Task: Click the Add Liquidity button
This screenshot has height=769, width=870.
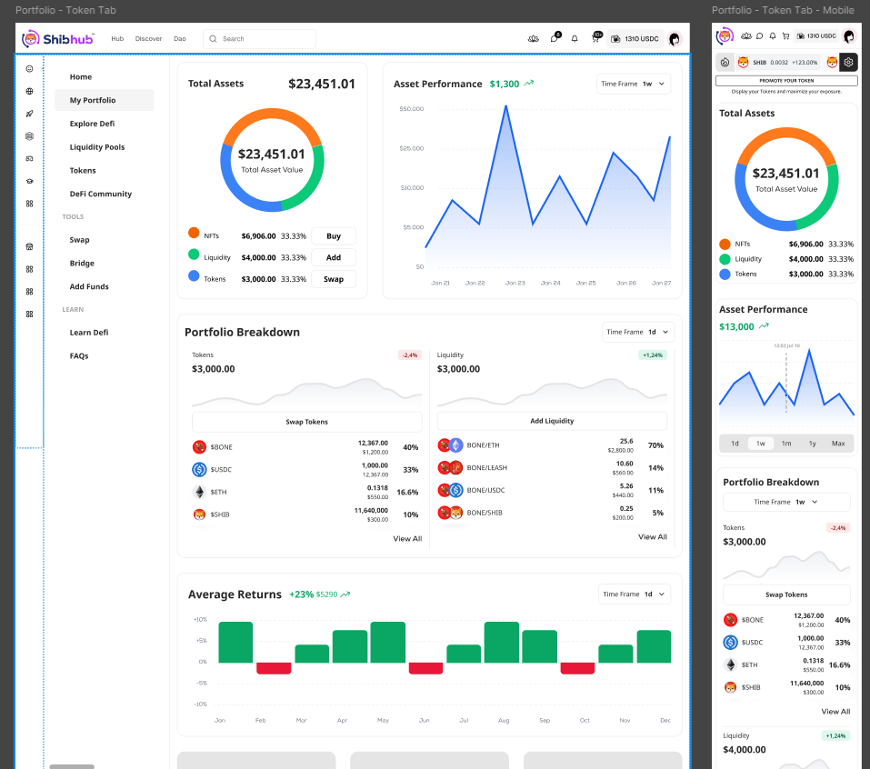Action: click(552, 421)
